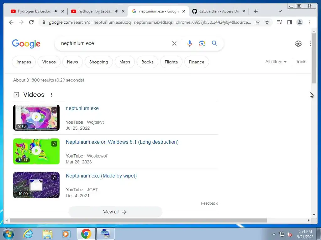
Task: Share this page via share icon
Action: coord(257,22)
